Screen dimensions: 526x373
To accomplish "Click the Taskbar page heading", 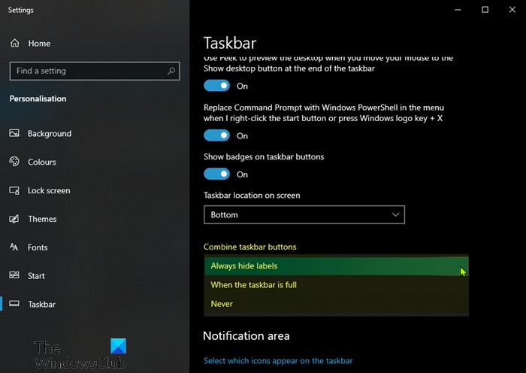I will (x=230, y=43).
